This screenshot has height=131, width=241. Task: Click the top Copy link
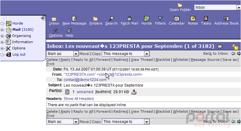[96, 54]
